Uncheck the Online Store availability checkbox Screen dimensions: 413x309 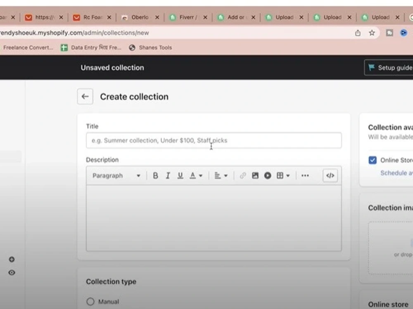[x=373, y=160]
